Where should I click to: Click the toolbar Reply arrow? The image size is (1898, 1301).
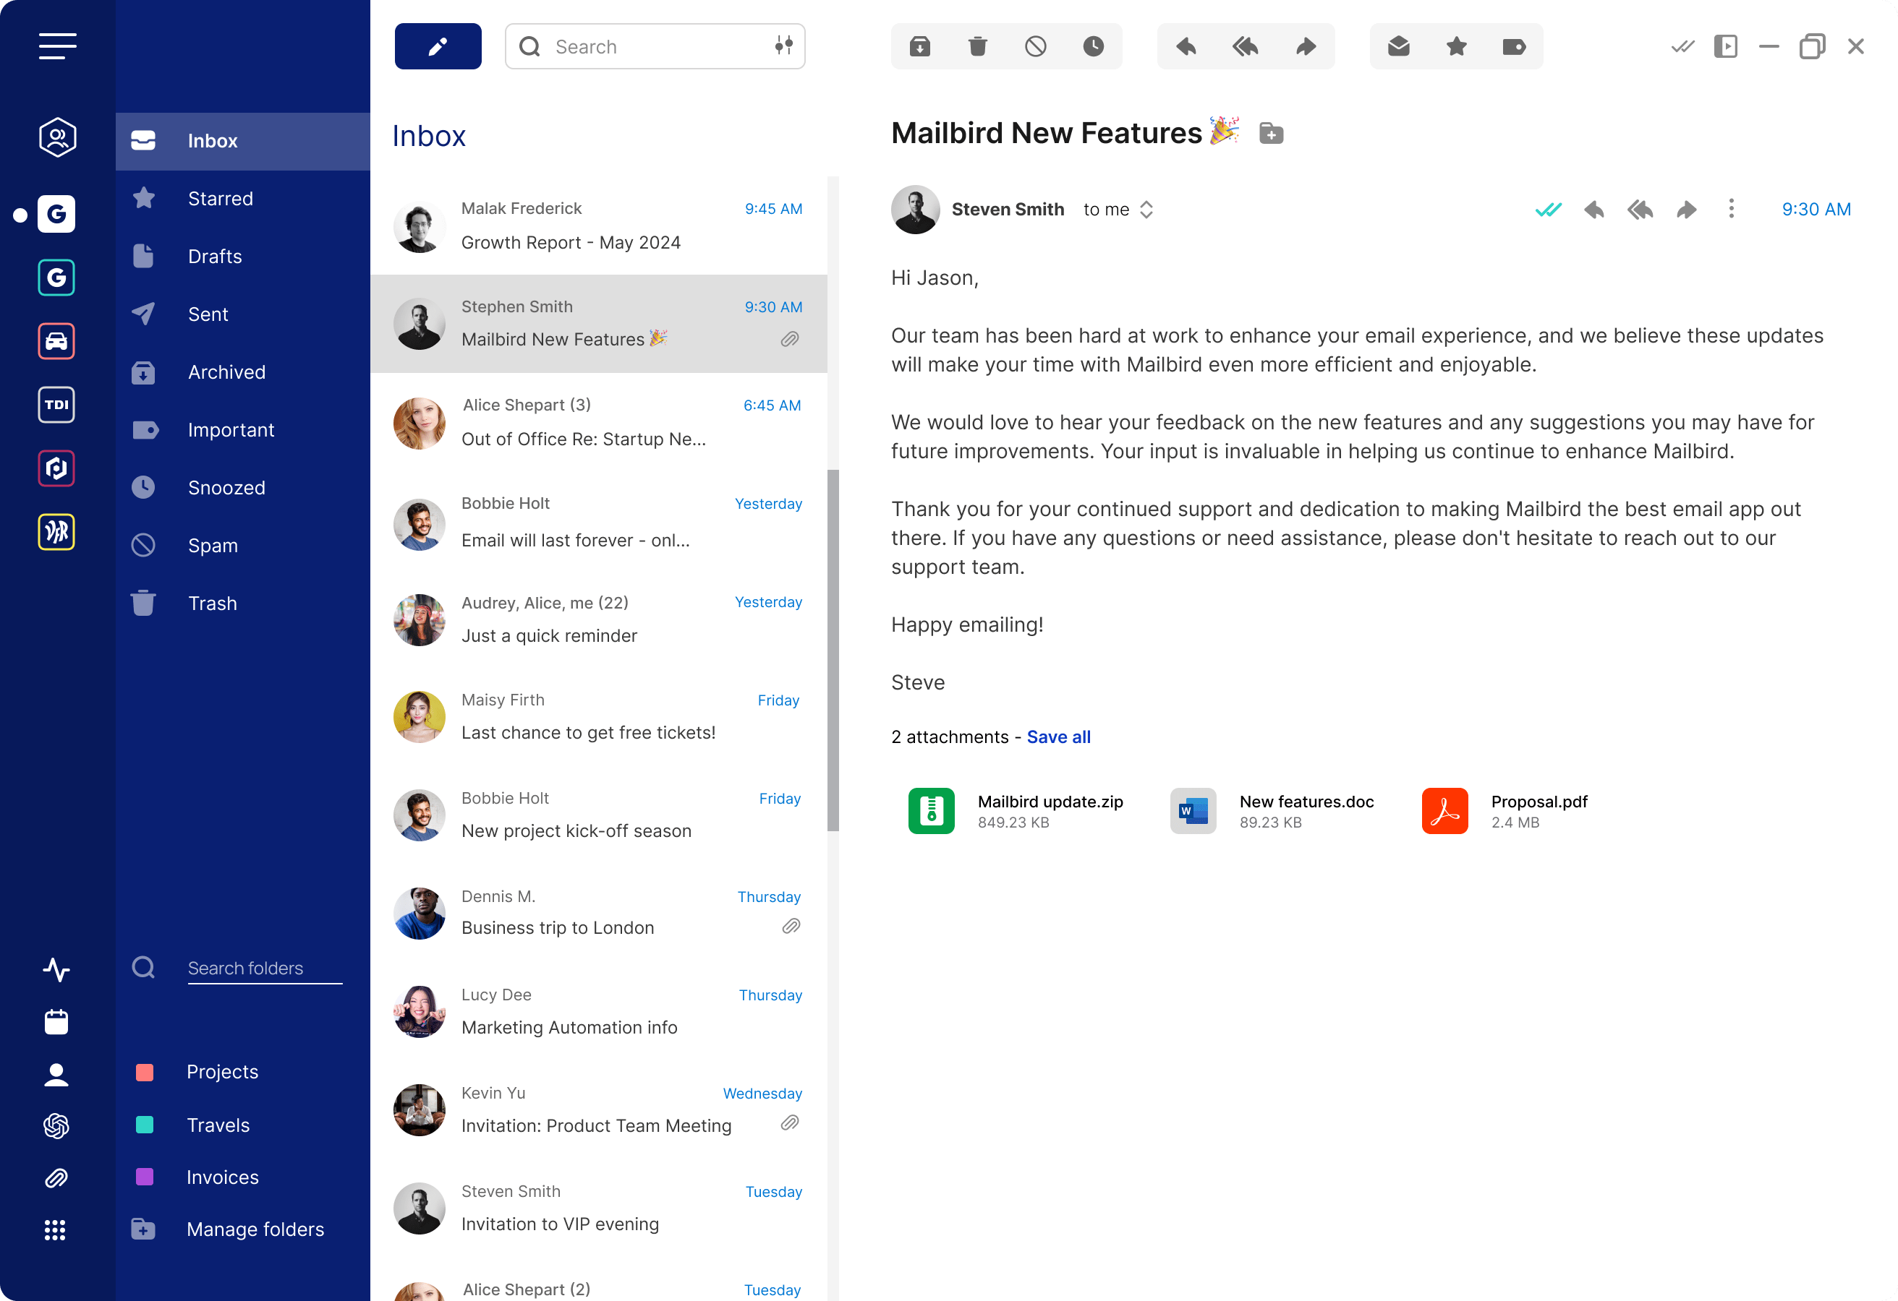(1186, 46)
